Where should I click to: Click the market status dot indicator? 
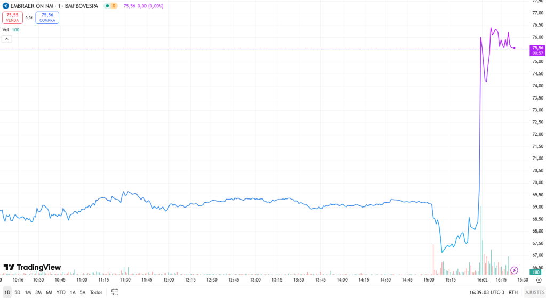[107, 6]
